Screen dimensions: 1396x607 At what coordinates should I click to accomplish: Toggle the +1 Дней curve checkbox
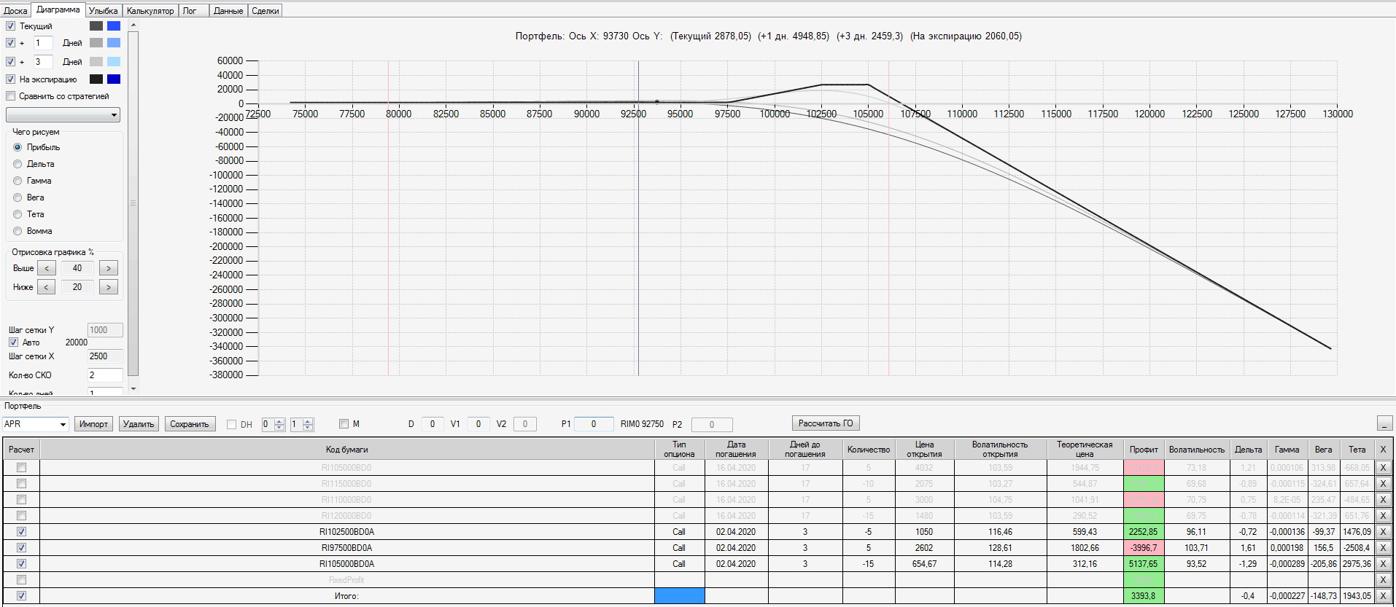pos(10,43)
